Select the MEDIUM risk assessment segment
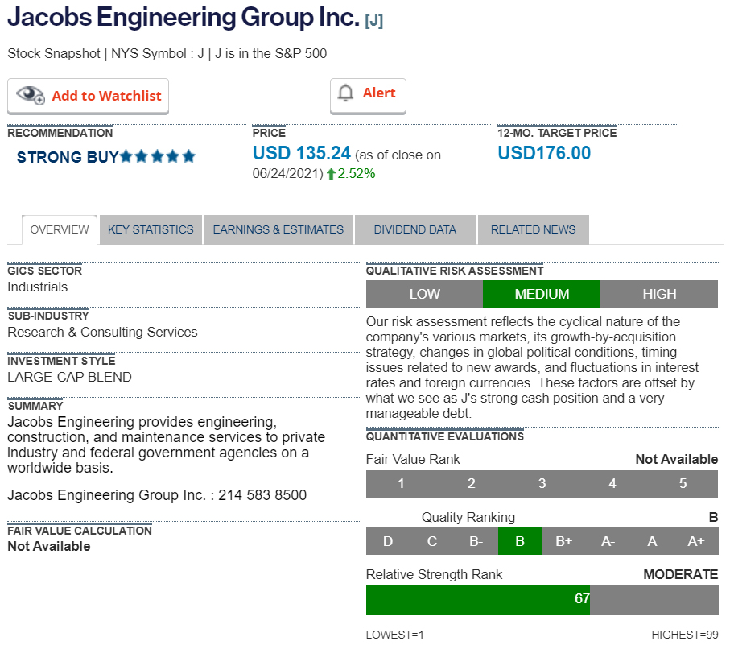The image size is (730, 645). [542, 294]
